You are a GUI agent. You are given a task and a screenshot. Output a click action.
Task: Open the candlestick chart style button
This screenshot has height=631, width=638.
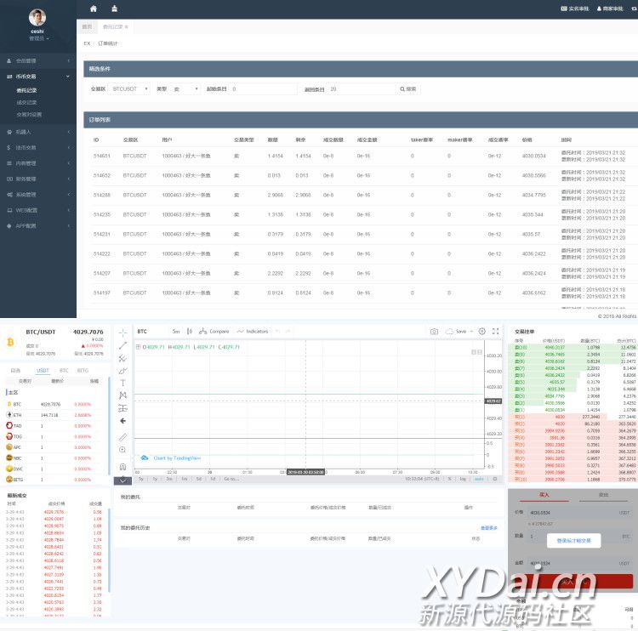pos(190,331)
